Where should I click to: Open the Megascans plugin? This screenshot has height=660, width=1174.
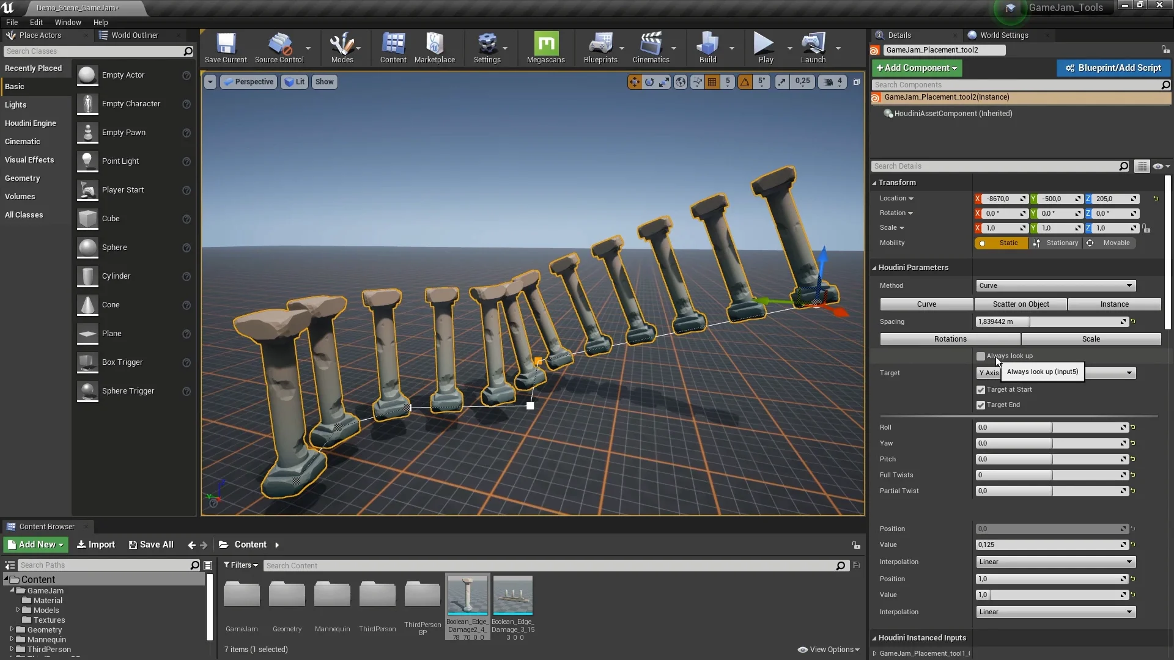coord(545,48)
